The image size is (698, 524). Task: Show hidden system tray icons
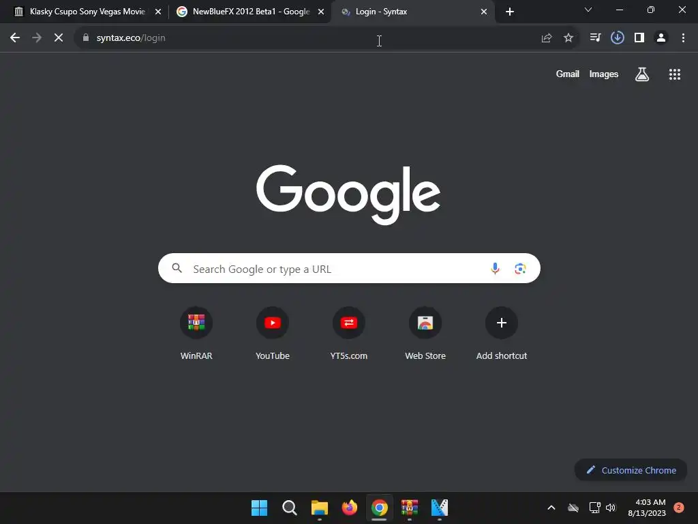click(551, 508)
